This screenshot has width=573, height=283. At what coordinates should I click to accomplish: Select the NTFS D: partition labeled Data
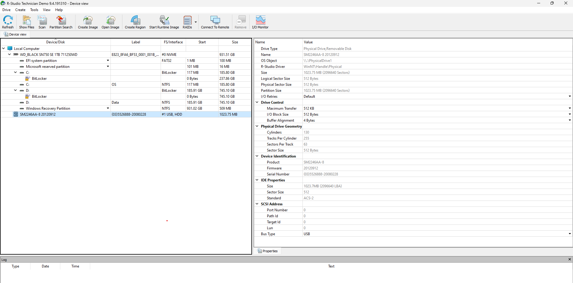tap(126, 102)
